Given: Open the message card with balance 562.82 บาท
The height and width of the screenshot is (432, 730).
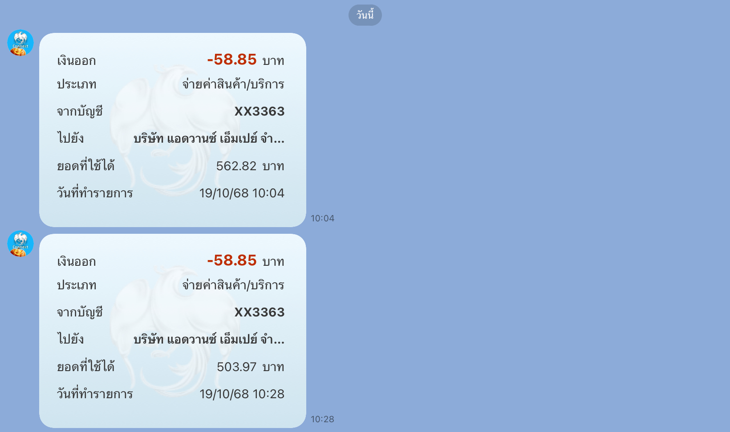Looking at the screenshot, I should 173,130.
